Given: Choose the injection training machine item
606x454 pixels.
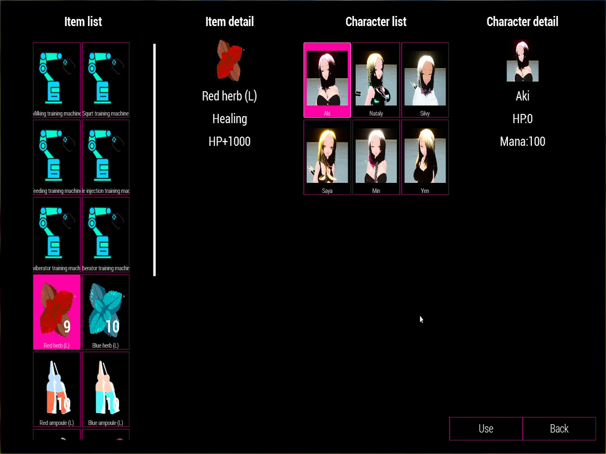Looking at the screenshot, I should (x=106, y=157).
